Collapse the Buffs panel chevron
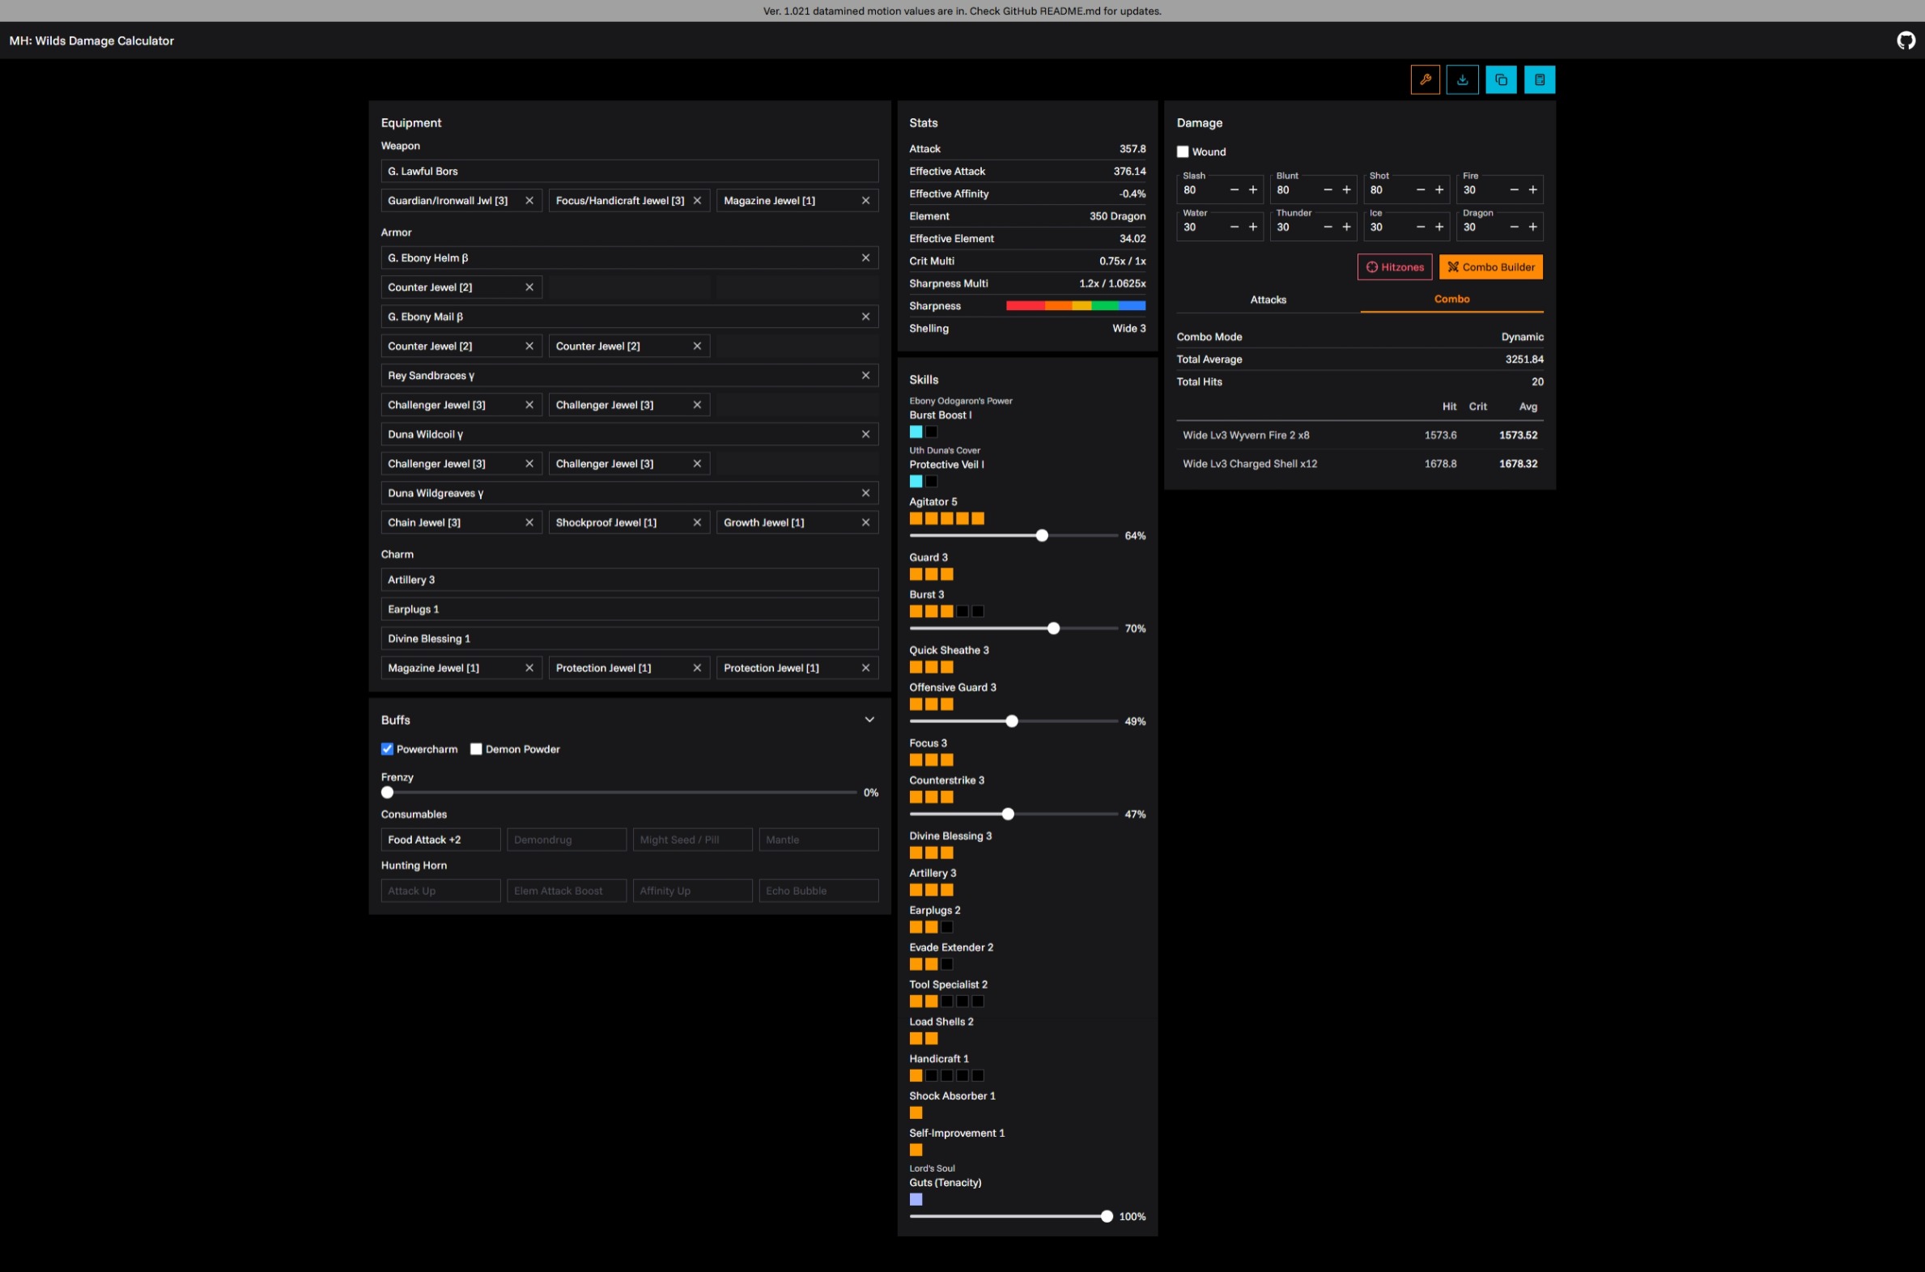The image size is (1925, 1272). click(x=869, y=720)
